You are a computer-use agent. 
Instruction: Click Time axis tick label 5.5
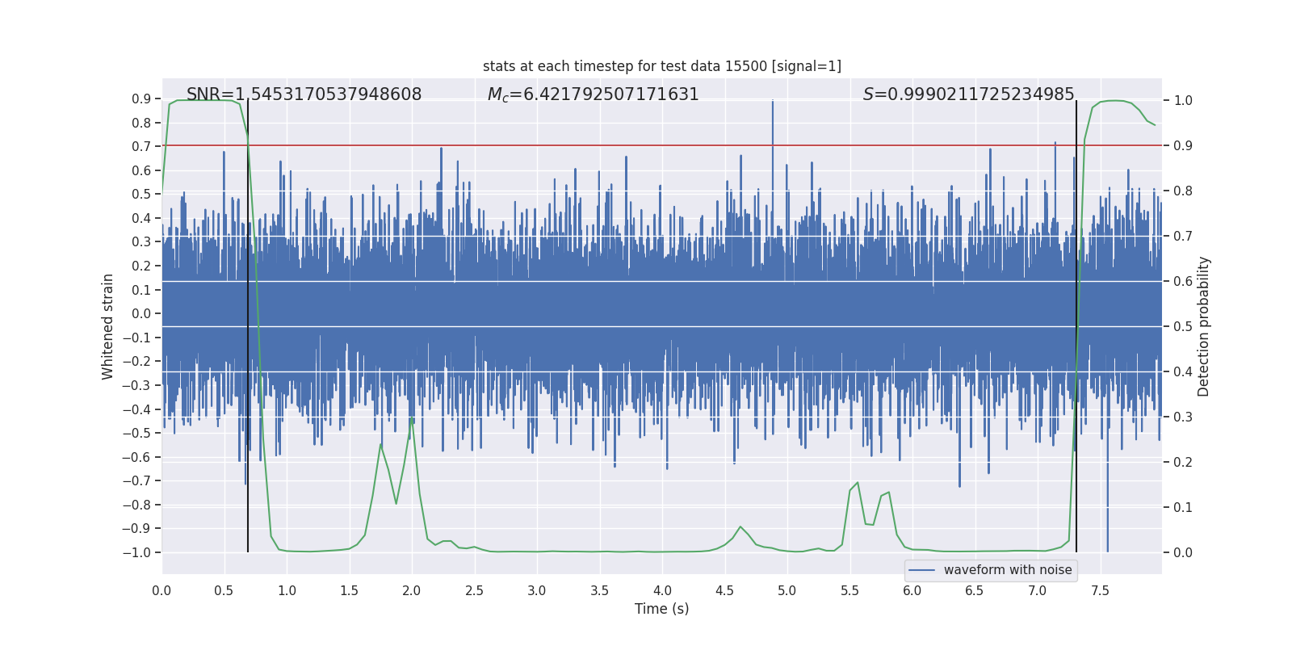click(849, 590)
